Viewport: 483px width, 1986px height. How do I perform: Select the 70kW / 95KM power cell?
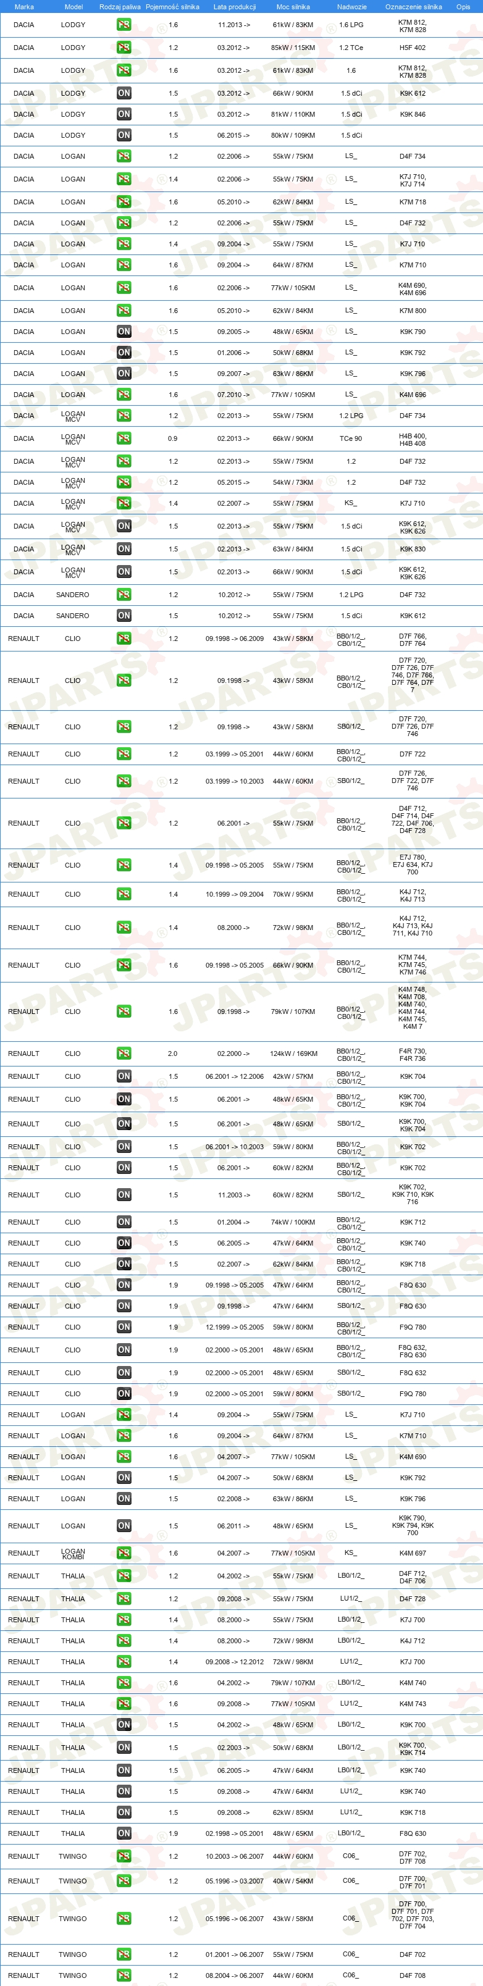(293, 894)
